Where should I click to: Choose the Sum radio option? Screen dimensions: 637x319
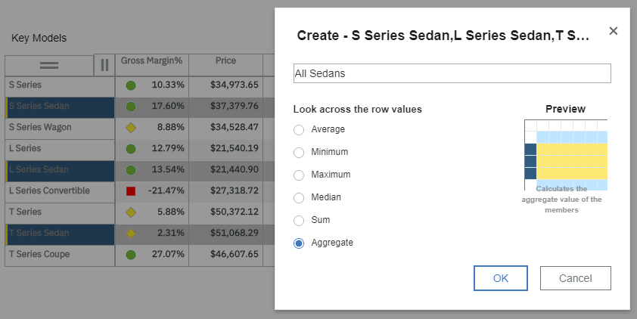pyautogui.click(x=299, y=221)
